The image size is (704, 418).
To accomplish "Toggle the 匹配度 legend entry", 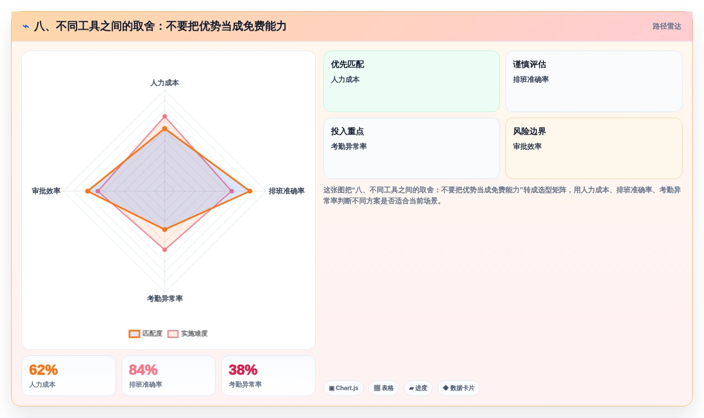I will tap(146, 333).
